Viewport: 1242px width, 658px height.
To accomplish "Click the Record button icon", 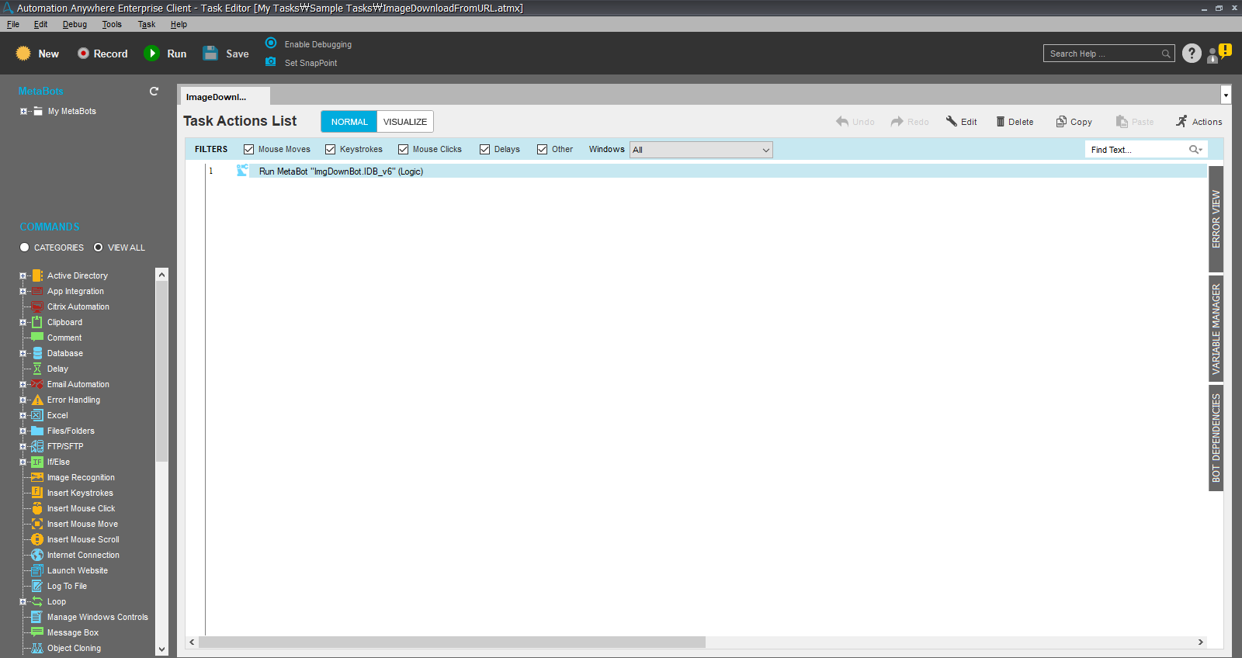I will click(83, 54).
